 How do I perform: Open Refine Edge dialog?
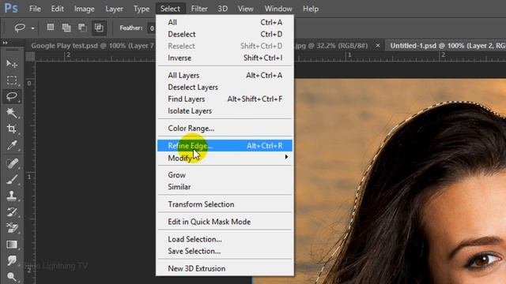point(225,146)
